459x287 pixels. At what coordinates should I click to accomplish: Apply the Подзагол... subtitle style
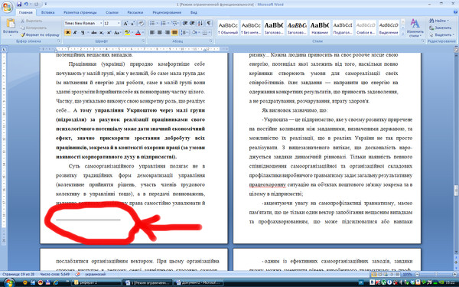pos(343,28)
